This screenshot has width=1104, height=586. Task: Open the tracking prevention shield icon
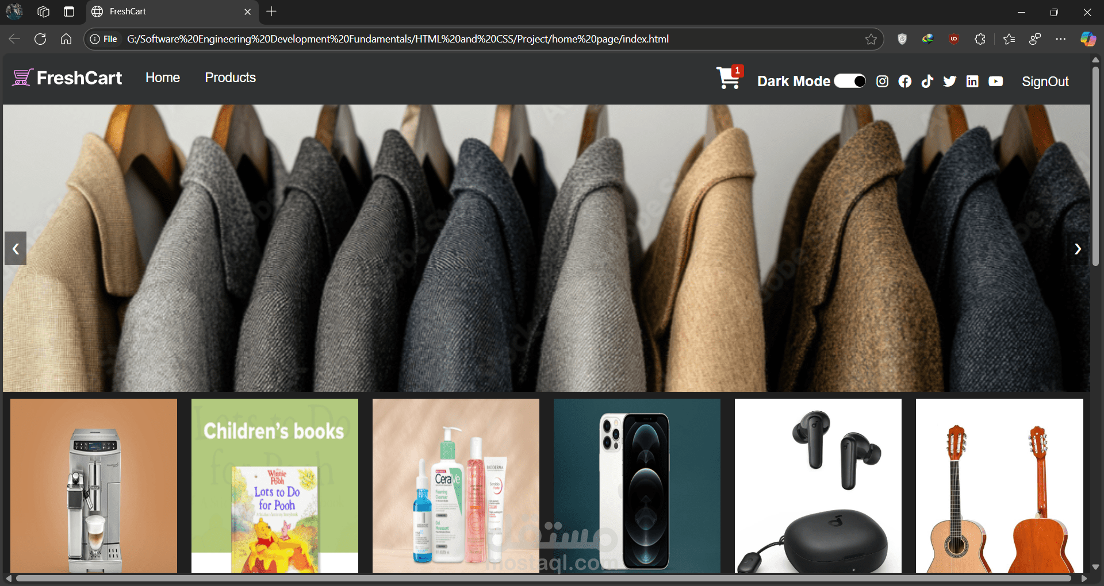tap(902, 39)
